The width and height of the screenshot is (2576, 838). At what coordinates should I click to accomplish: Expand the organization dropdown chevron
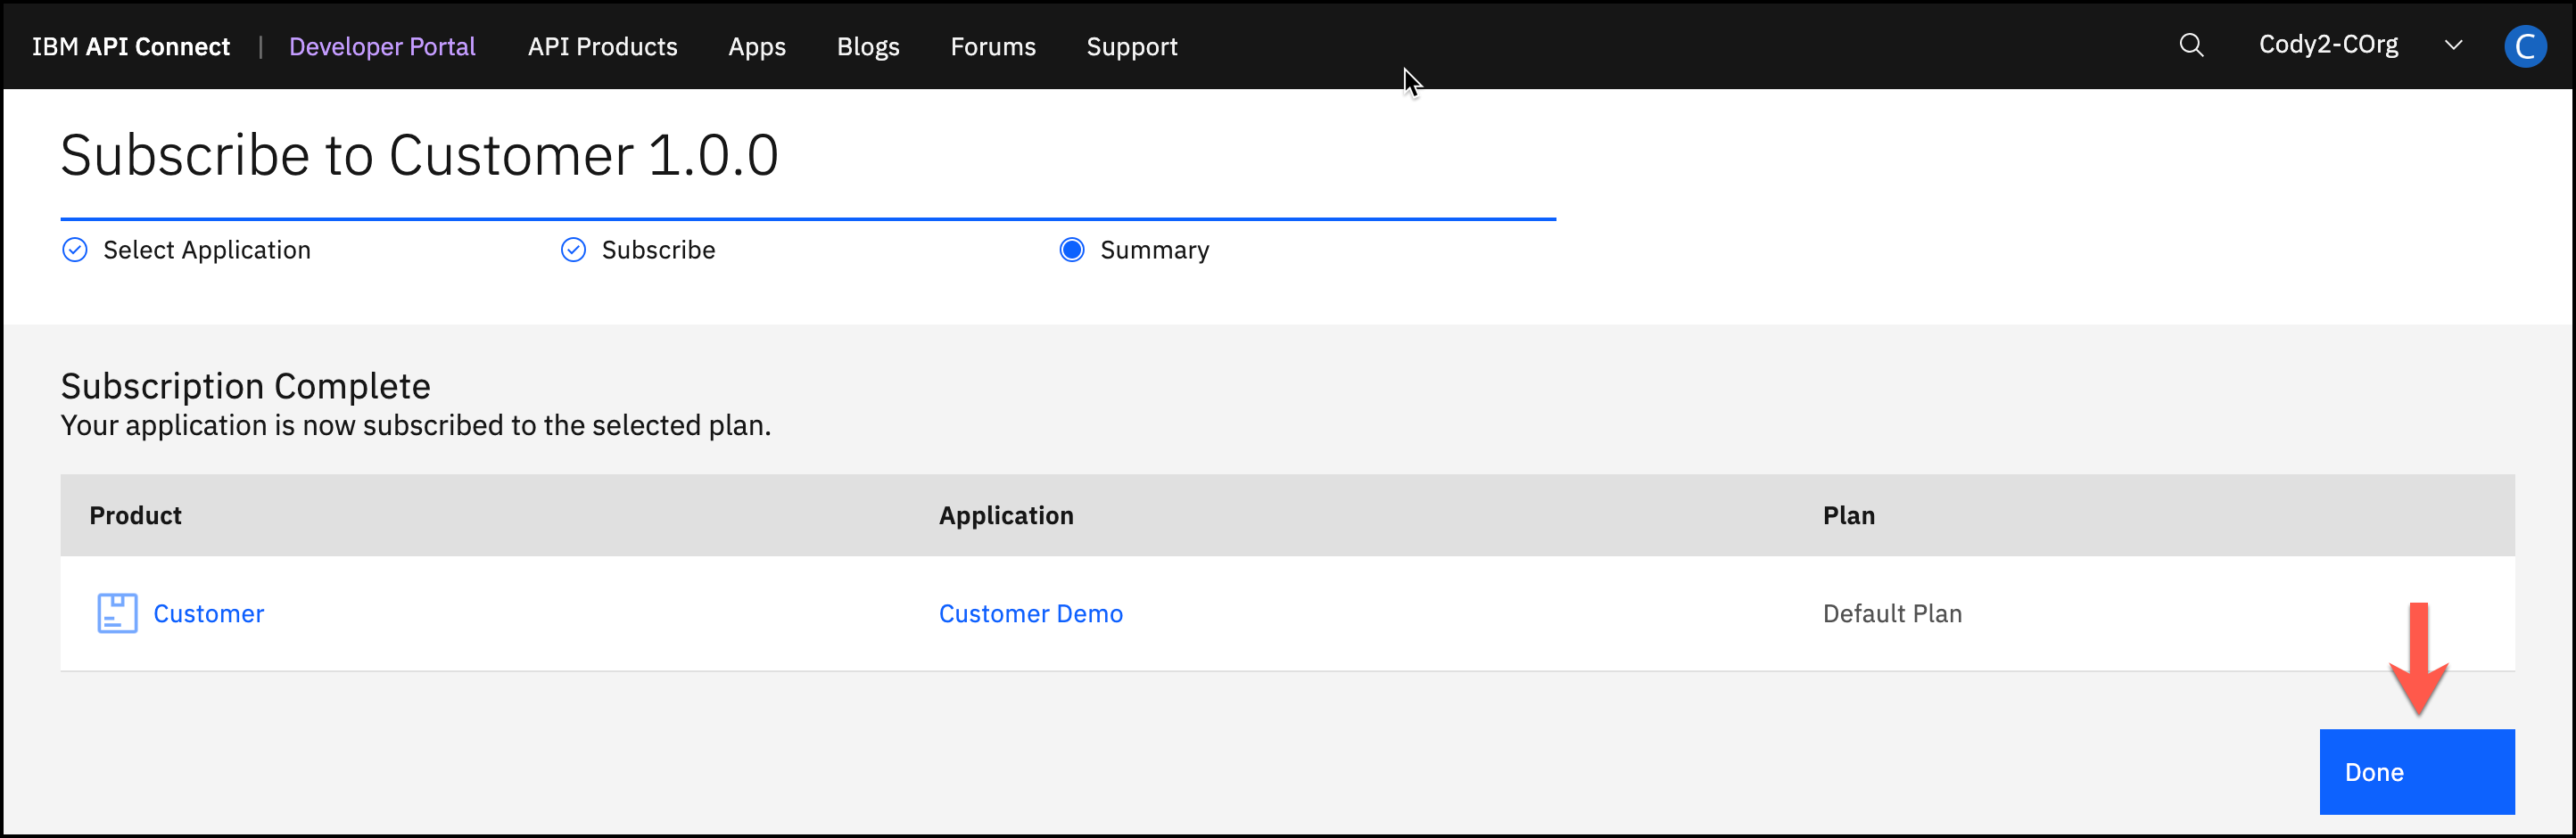(x=2453, y=46)
